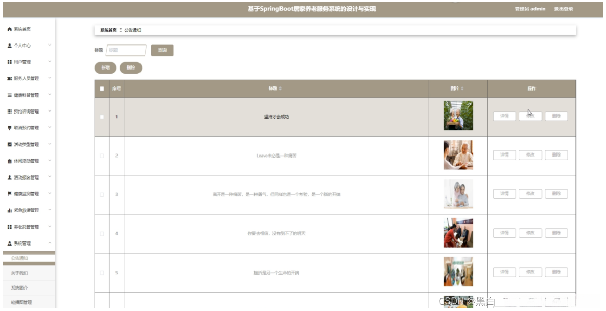Click 修改 for row 3
The width and height of the screenshot is (606, 311).
[x=530, y=194]
